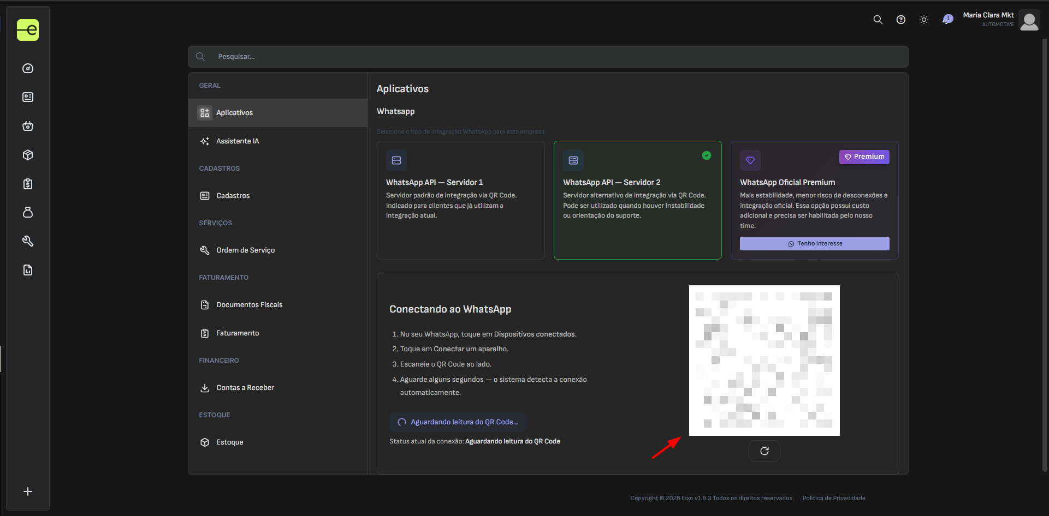Image resolution: width=1049 pixels, height=516 pixels.
Task: Click the page's vertical scrollbar
Action: (x=1045, y=255)
